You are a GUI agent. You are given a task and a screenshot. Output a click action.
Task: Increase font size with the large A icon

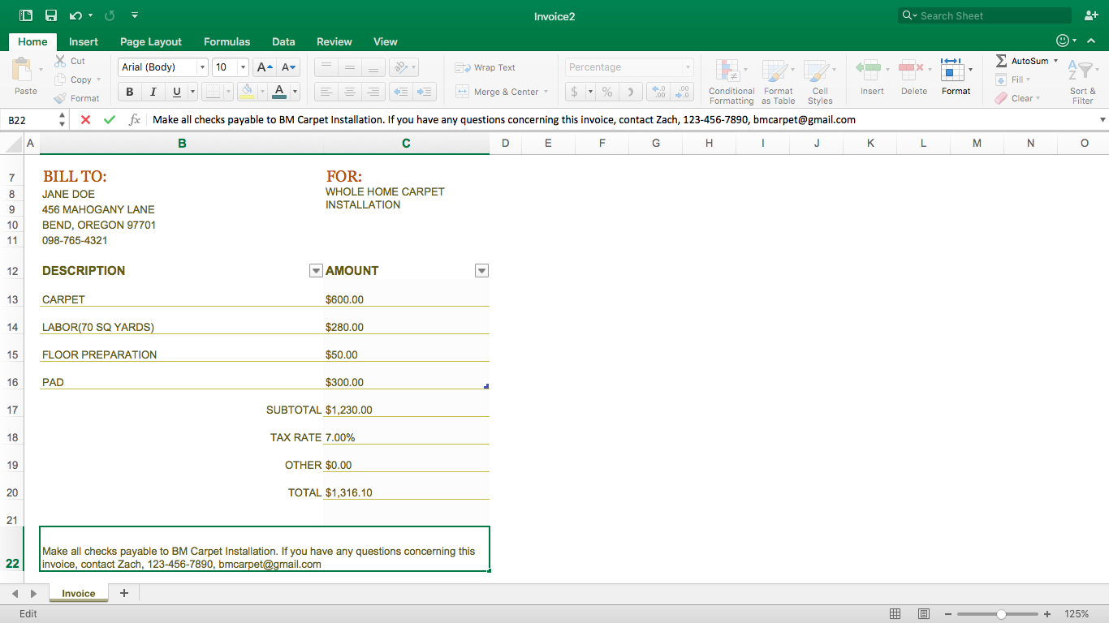[x=264, y=67]
